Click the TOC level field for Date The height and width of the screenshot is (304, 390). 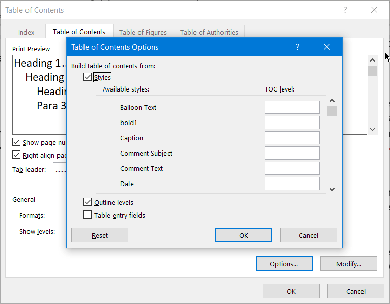click(292, 184)
